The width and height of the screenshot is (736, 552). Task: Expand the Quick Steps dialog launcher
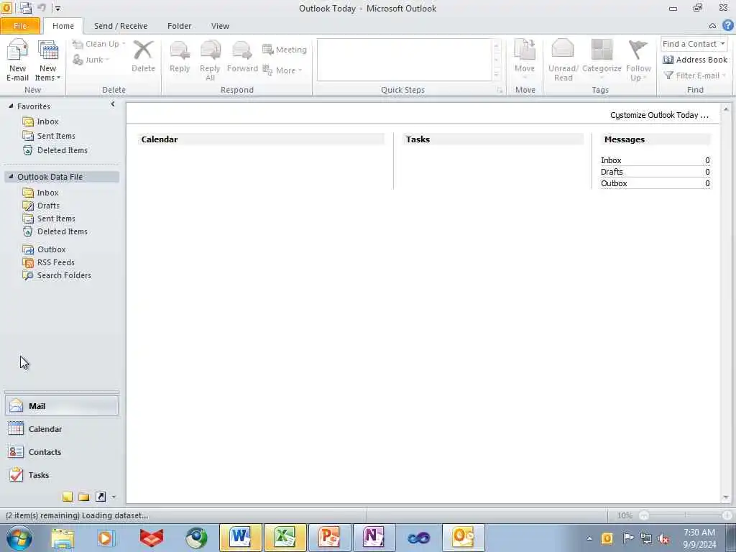coord(500,90)
